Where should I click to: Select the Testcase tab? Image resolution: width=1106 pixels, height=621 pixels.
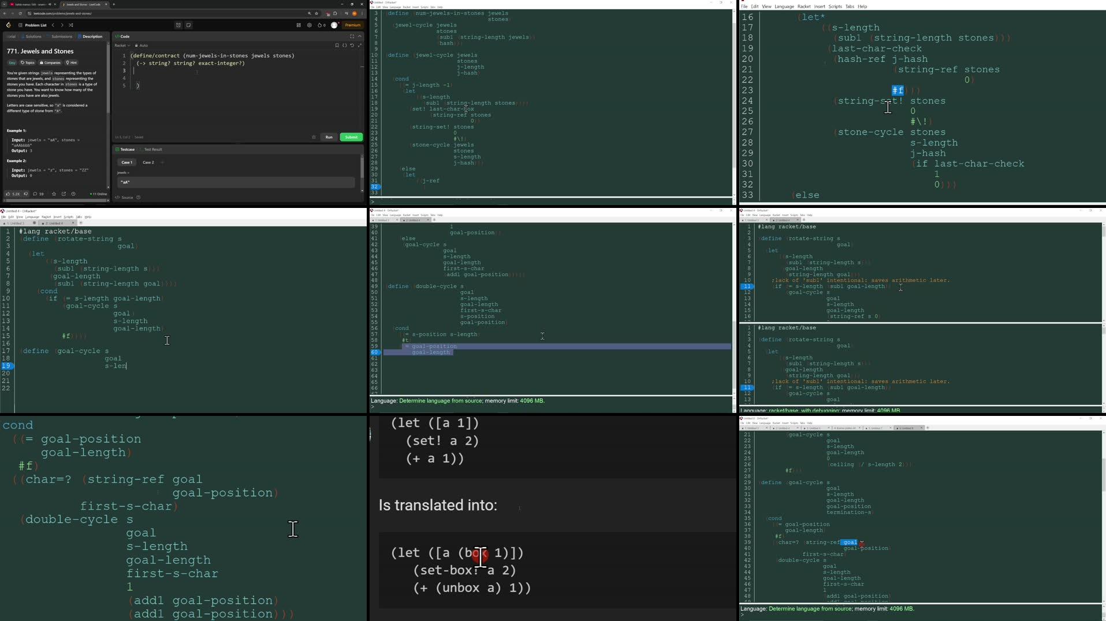click(125, 150)
